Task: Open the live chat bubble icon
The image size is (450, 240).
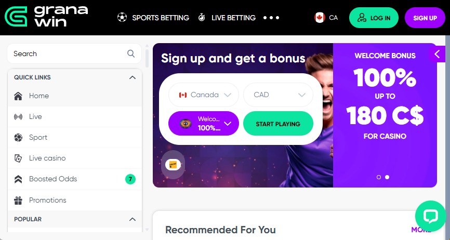Action: pos(430,216)
